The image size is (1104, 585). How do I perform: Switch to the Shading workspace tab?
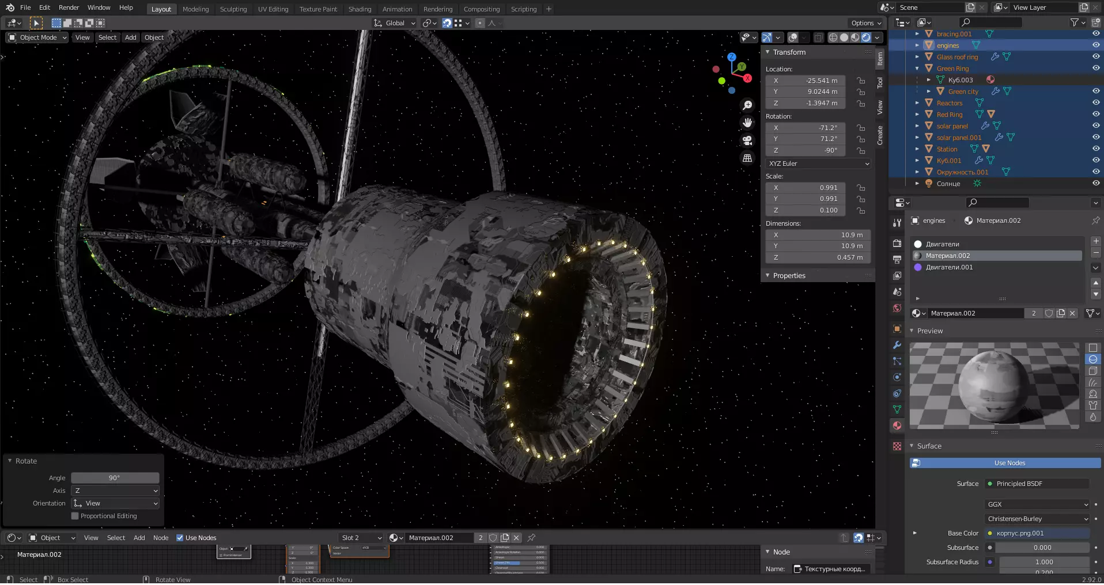click(x=360, y=9)
